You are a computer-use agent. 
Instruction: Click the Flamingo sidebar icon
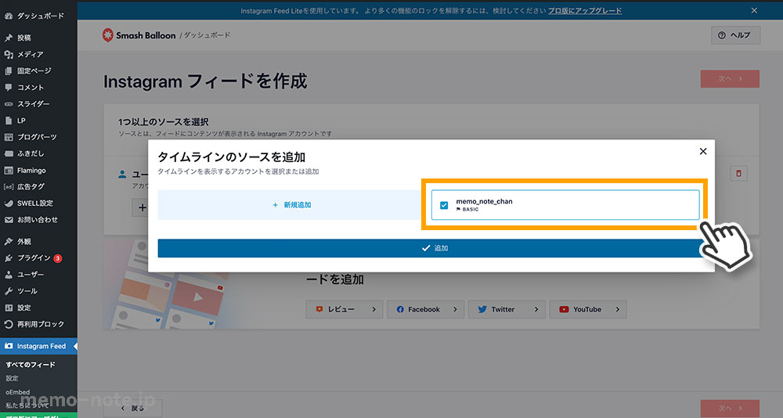click(9, 171)
